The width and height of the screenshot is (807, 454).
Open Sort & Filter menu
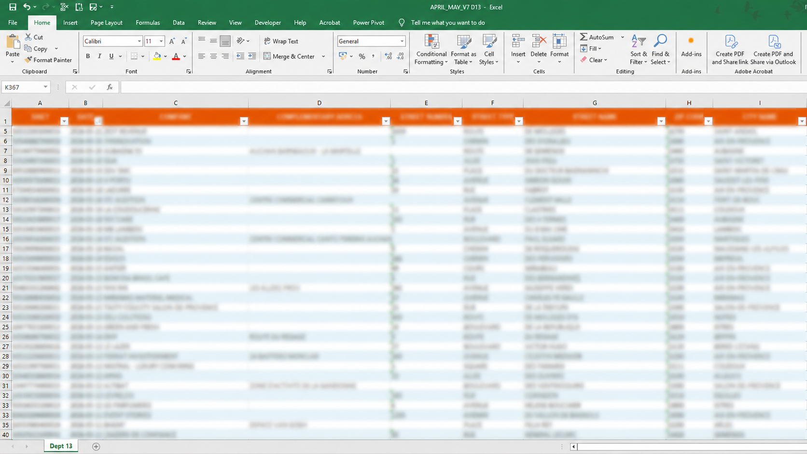pos(639,49)
